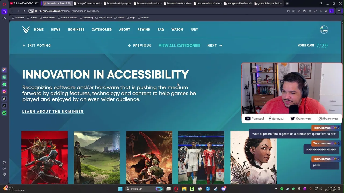The width and height of the screenshot is (344, 193).
Task: Select the football players nominee poster
Action: [201, 158]
